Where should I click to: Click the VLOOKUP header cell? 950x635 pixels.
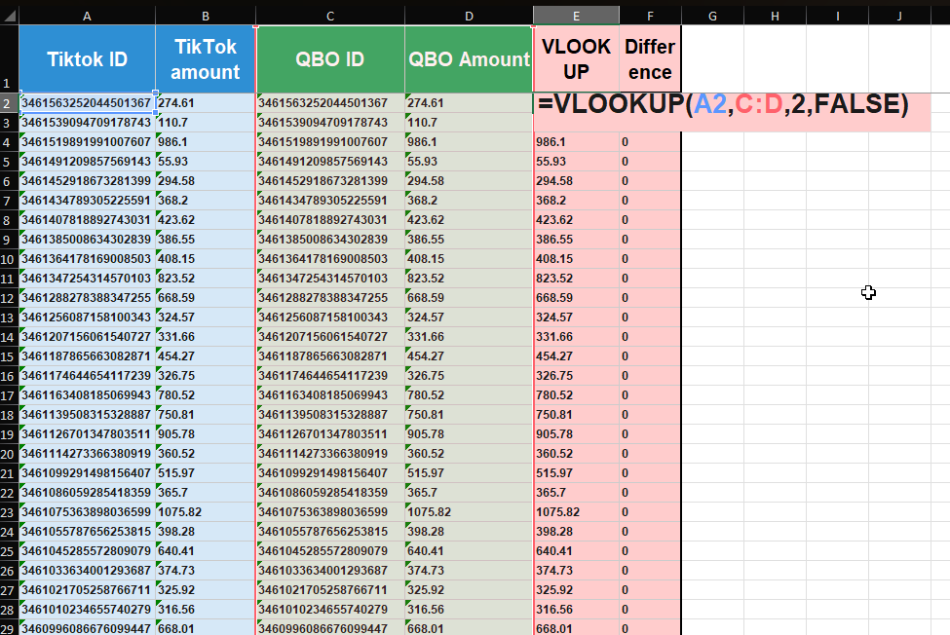coord(576,59)
